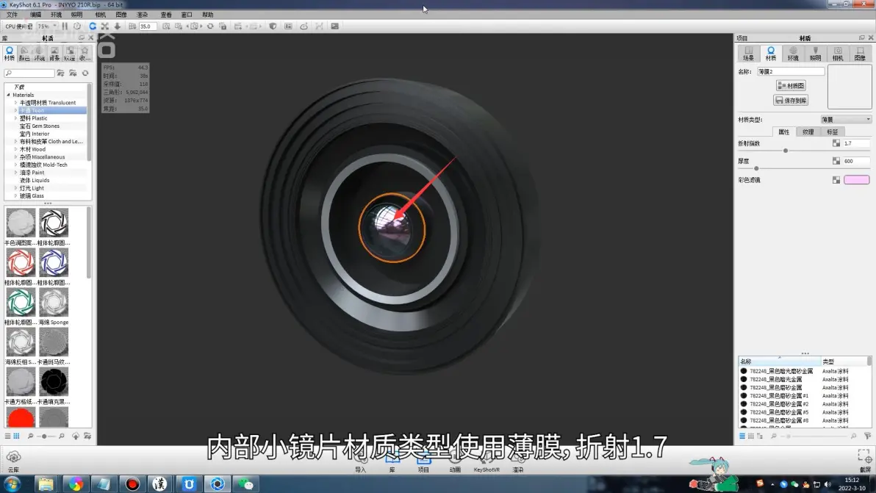Click the 截屏 screenshot button at bottom right

(x=864, y=461)
